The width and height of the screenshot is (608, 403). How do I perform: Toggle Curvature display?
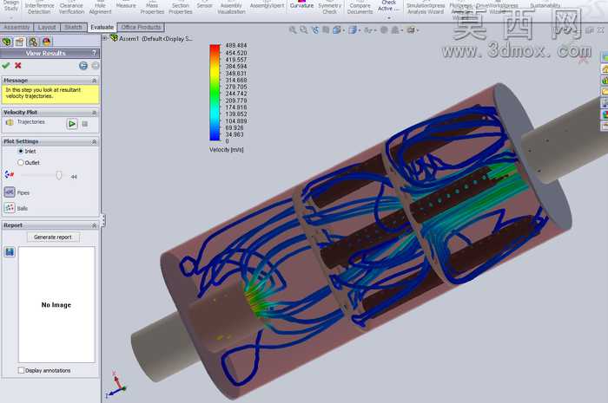pyautogui.click(x=301, y=5)
